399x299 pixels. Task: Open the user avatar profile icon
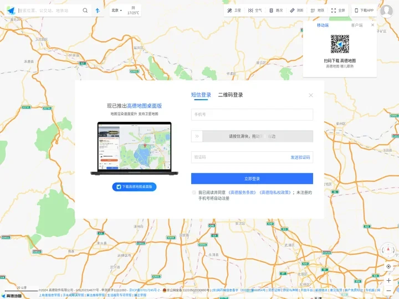click(x=386, y=11)
